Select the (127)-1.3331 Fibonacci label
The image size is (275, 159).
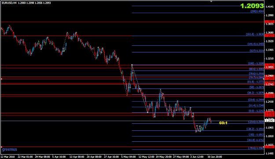coord(257,51)
